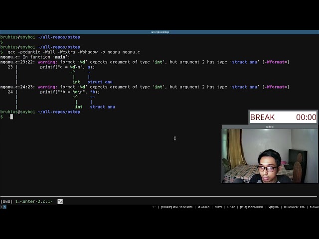
Task: Click the webcam video window
Action: (270, 156)
